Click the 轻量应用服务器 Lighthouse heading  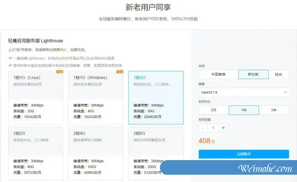point(36,41)
